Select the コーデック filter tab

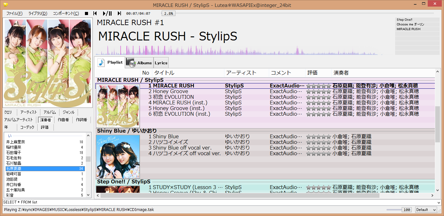tap(27, 127)
